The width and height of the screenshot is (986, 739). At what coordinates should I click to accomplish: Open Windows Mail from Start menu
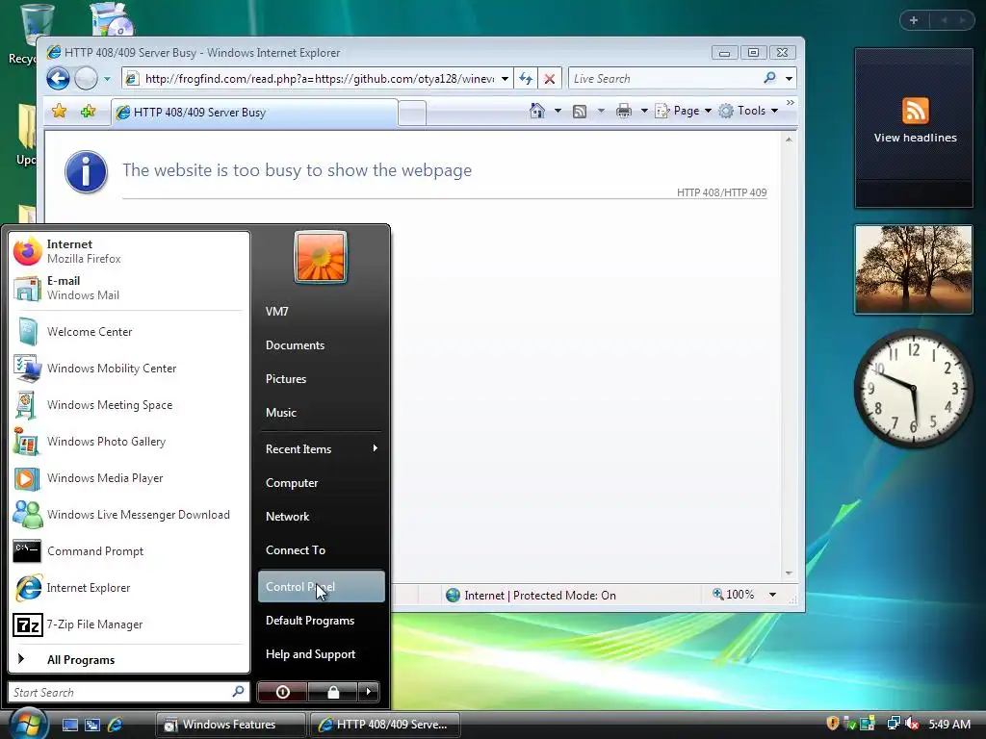click(128, 288)
